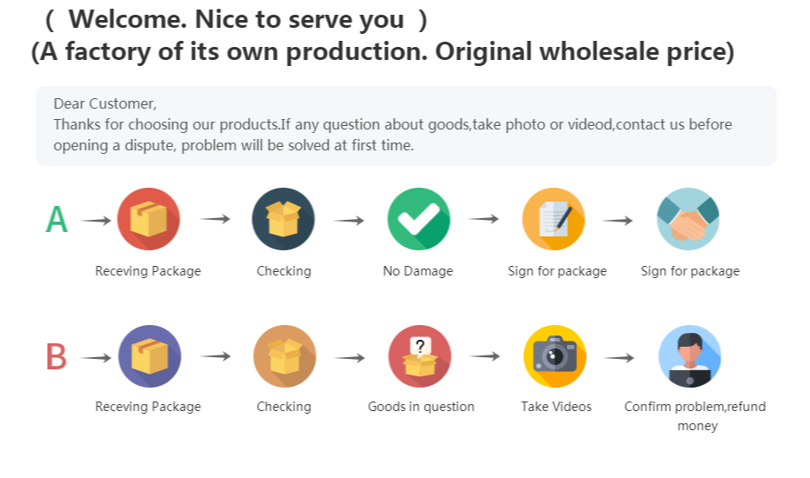Click the Dear Customer message box
This screenshot has height=478, width=810.
tap(406, 125)
